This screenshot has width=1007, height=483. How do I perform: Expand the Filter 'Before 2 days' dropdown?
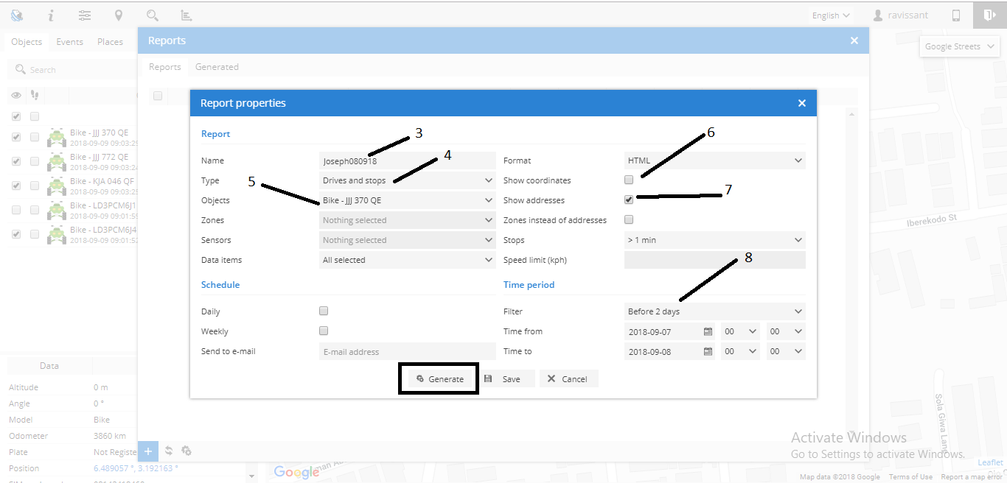pos(714,311)
